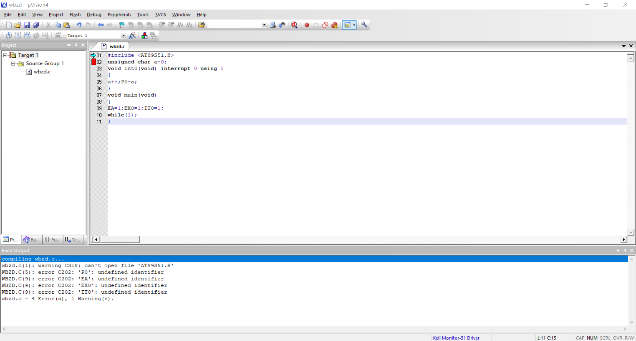The height and width of the screenshot is (341, 636).
Task: Undo the last edit
Action: (x=79, y=25)
